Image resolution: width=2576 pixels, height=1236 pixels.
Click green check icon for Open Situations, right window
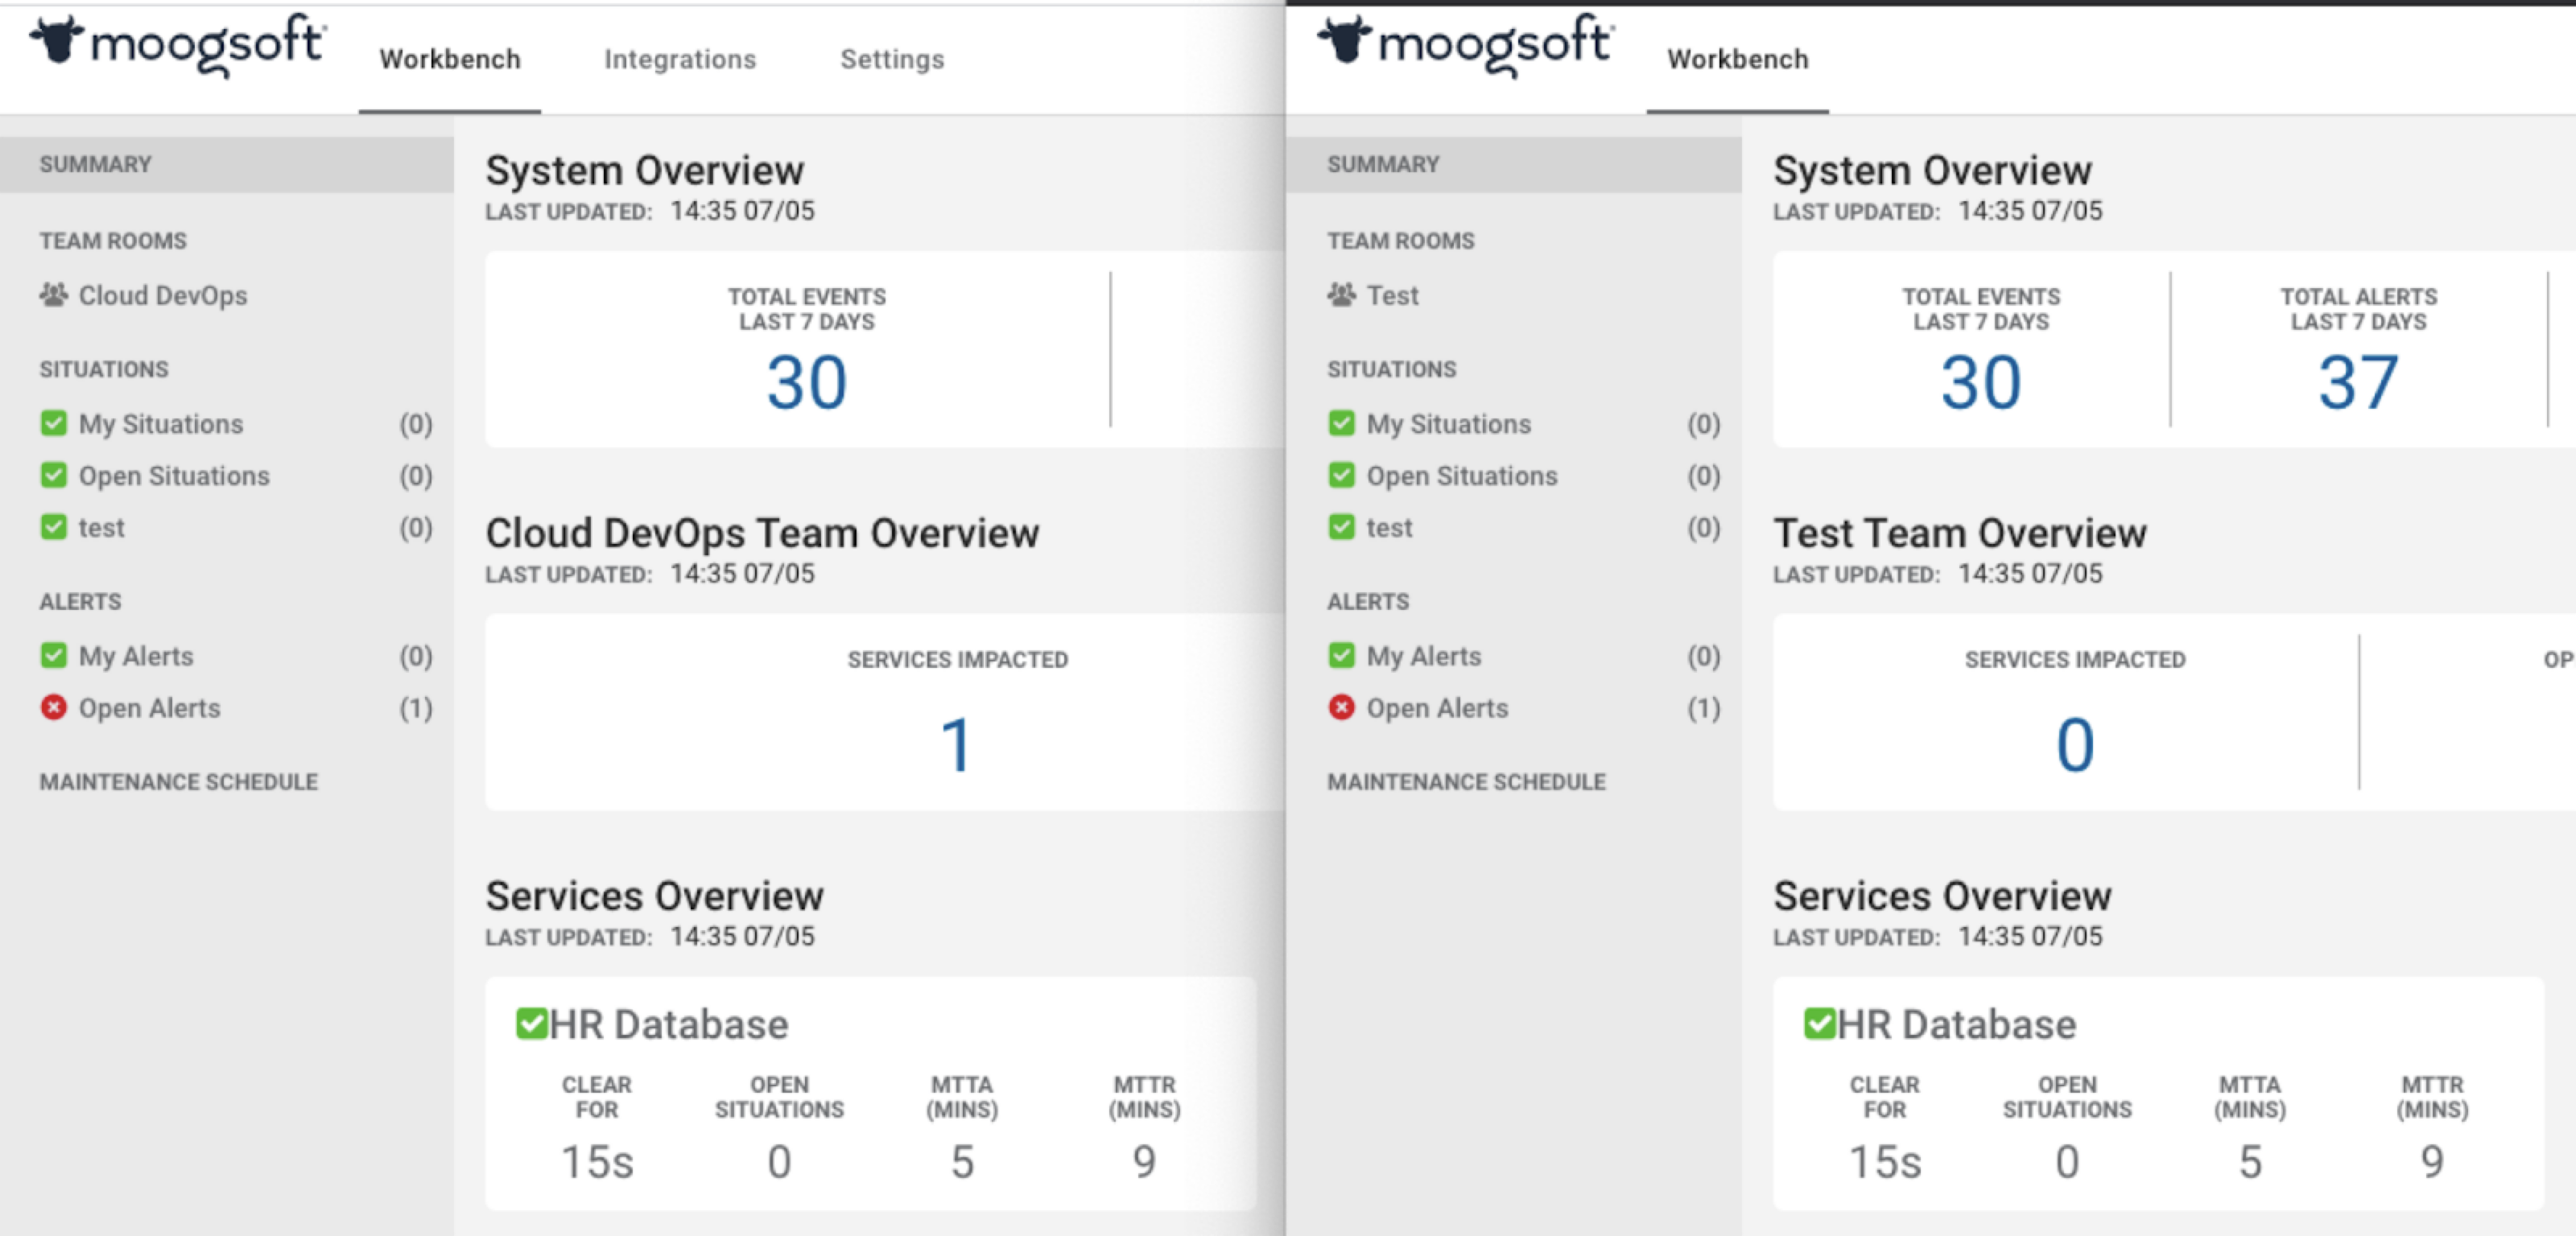pos(1342,475)
